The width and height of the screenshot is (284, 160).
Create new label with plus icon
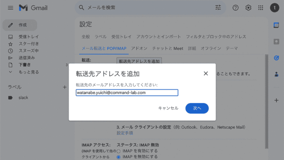pyautogui.click(x=65, y=87)
